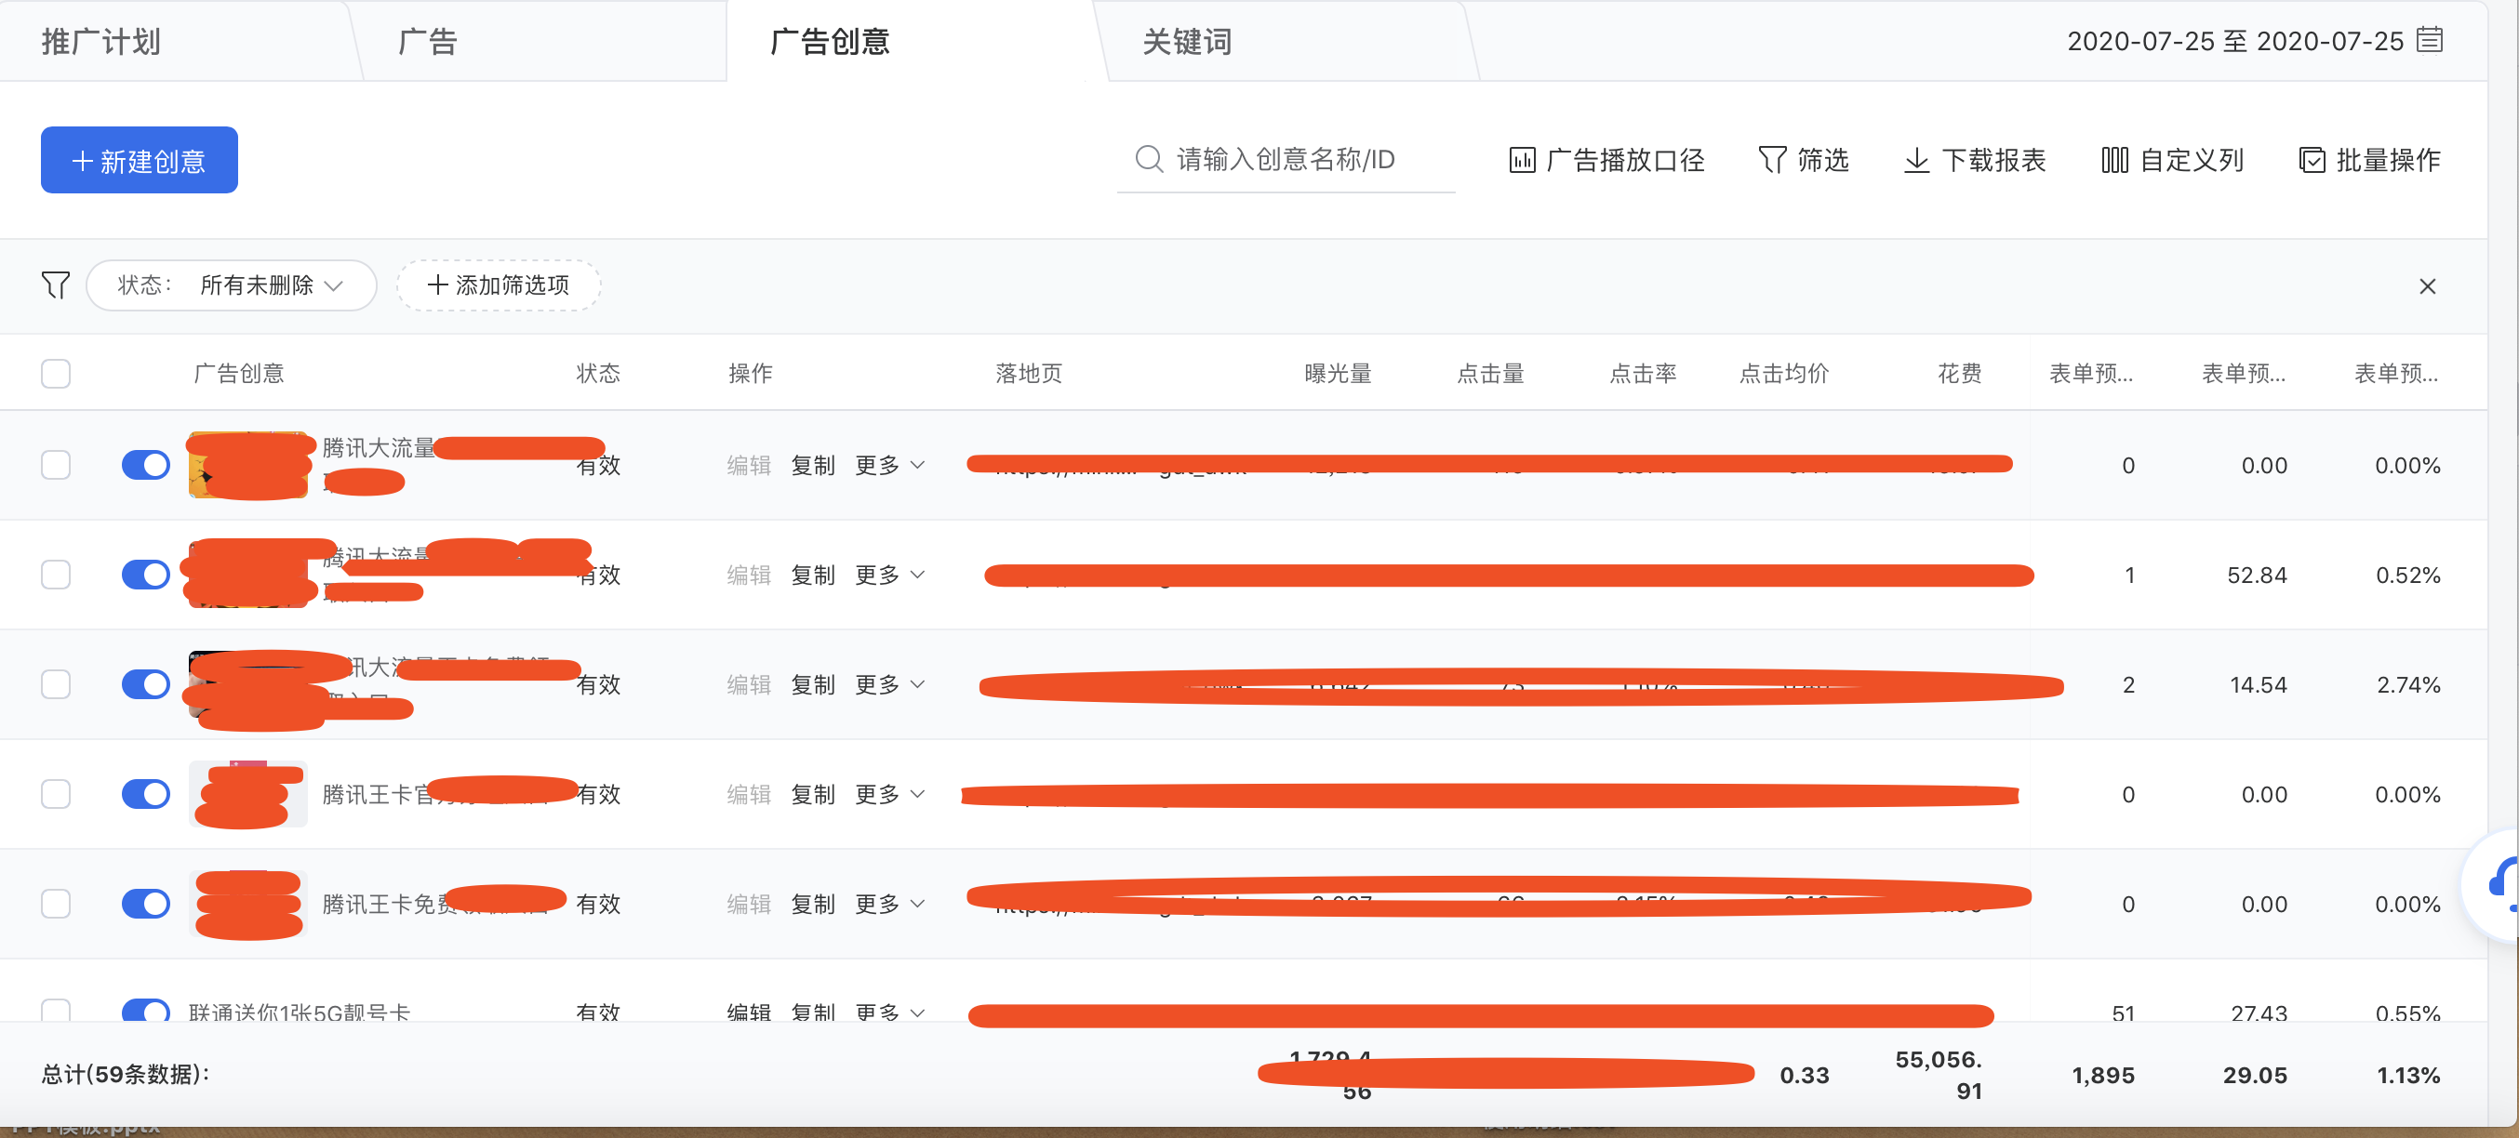Viewport: 2519px width, 1138px height.
Task: Disable the 腾讯大流量 first creative toggle
Action: pyautogui.click(x=145, y=464)
